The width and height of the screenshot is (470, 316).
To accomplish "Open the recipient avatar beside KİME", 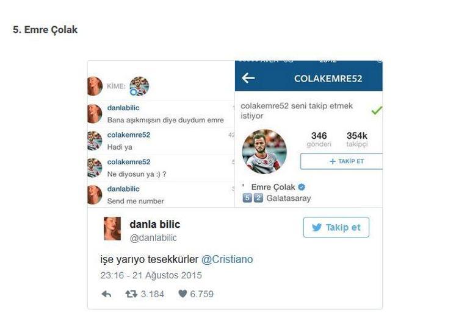I will coord(139,86).
